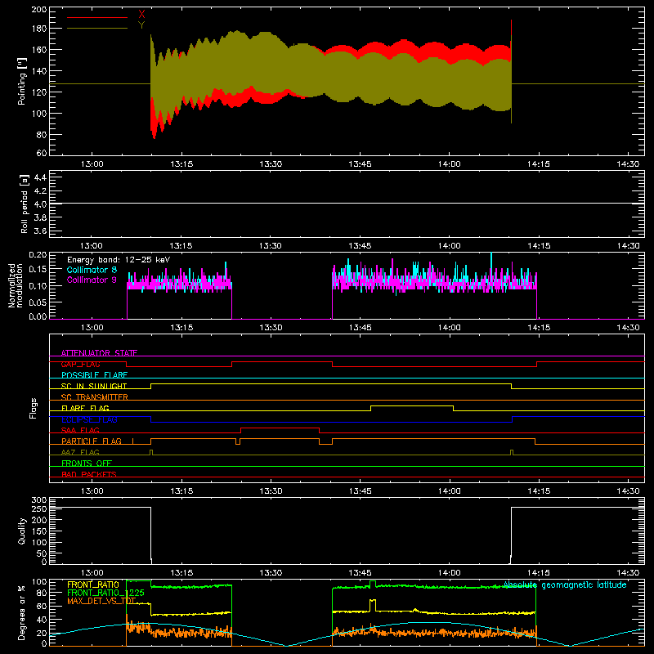Click the 3.6 tick on Roll period axis
The width and height of the screenshot is (654, 654).
tap(39, 231)
